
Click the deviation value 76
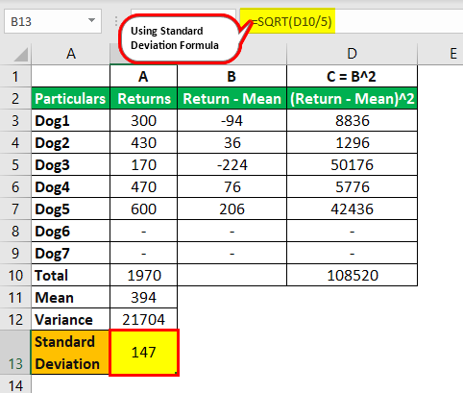click(x=231, y=186)
